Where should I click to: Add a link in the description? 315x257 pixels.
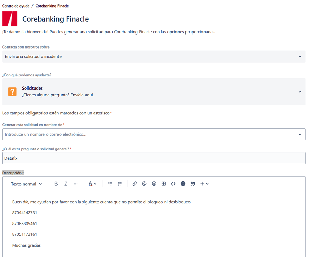pos(135,184)
